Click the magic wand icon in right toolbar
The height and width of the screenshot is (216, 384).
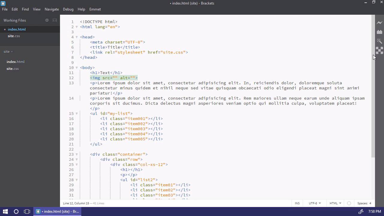click(379, 41)
